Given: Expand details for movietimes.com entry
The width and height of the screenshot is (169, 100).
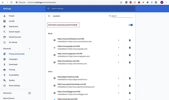Looking at the screenshot, I should (x=119, y=62).
